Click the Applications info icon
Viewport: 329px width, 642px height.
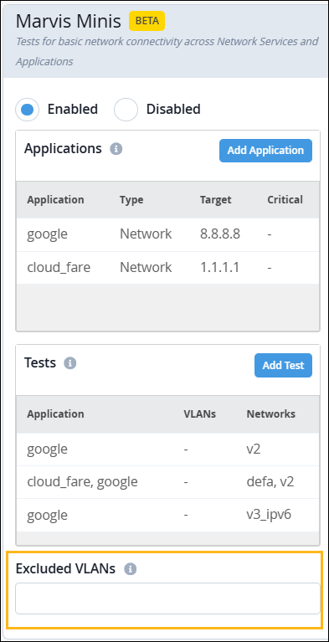116,149
